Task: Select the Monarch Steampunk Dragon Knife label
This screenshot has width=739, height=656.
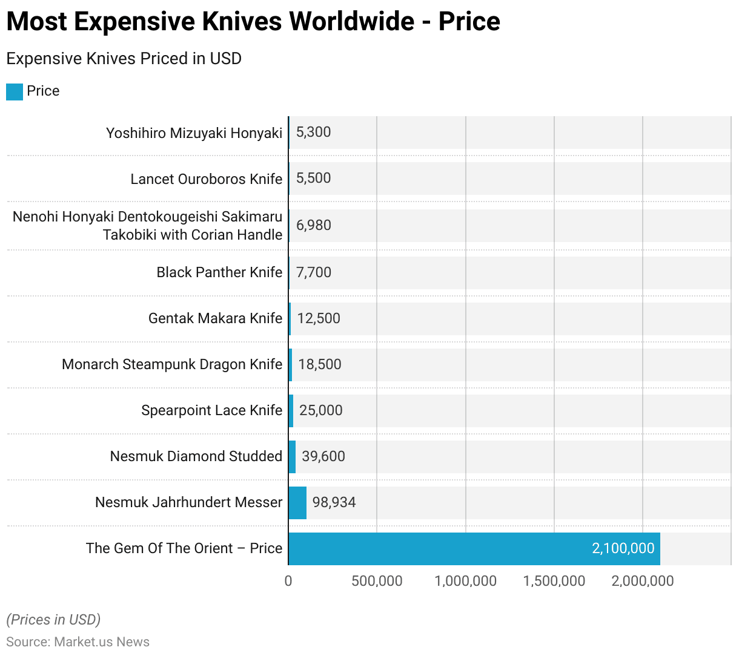Action: 172,364
